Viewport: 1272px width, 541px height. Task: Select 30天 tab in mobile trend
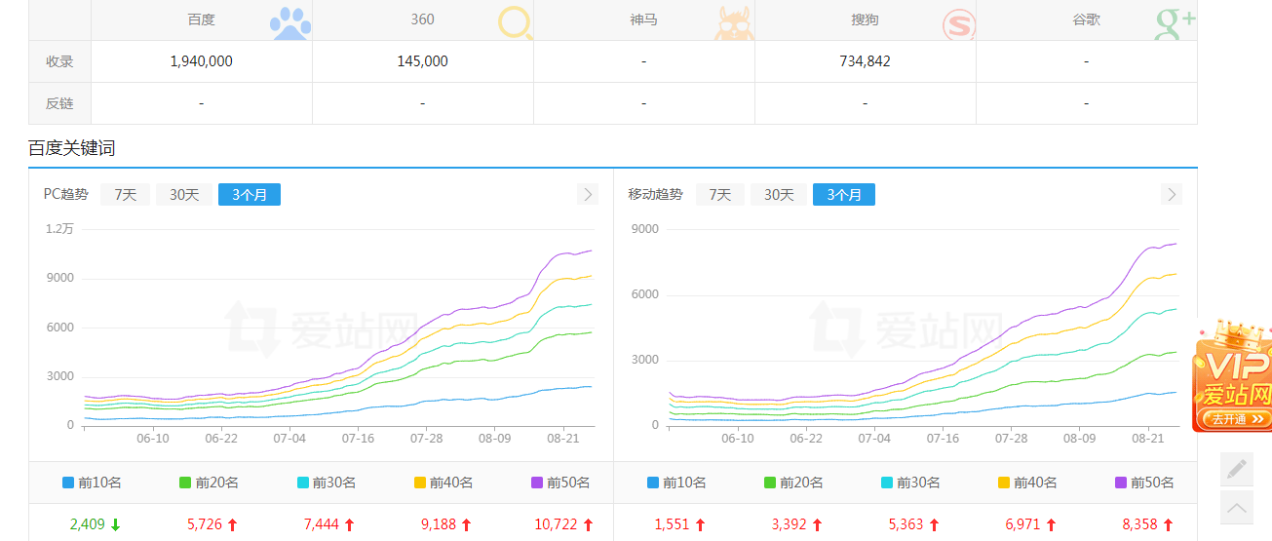(x=779, y=195)
